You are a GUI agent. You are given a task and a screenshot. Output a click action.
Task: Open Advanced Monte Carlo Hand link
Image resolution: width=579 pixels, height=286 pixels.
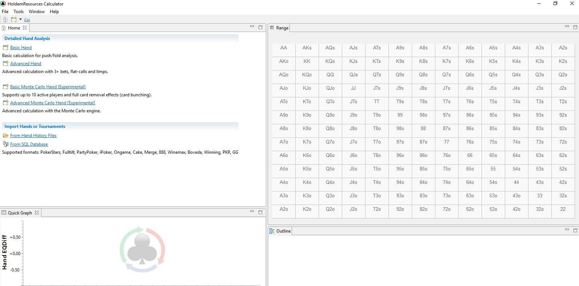coord(52,103)
